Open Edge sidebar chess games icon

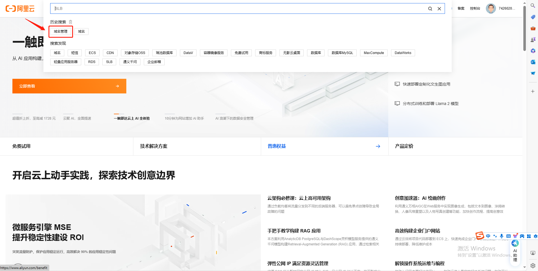tap(533, 39)
